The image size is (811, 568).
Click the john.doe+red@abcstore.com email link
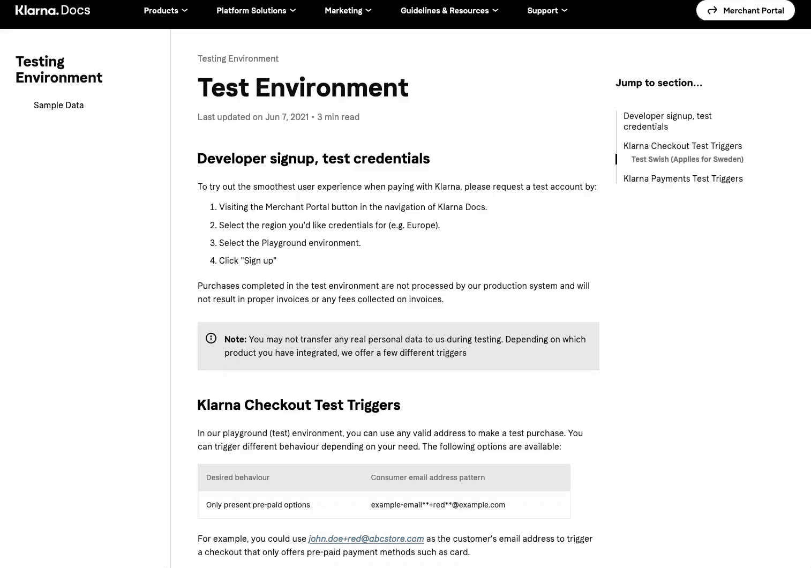click(366, 539)
